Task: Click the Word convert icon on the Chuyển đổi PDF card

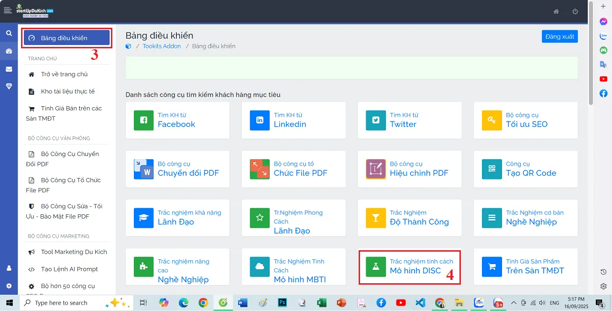Action: 143,169
